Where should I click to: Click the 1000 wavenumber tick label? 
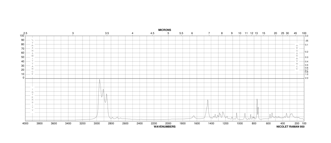point(240,123)
